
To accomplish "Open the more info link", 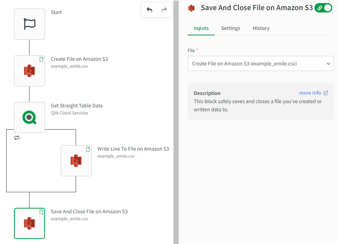I will [x=310, y=93].
